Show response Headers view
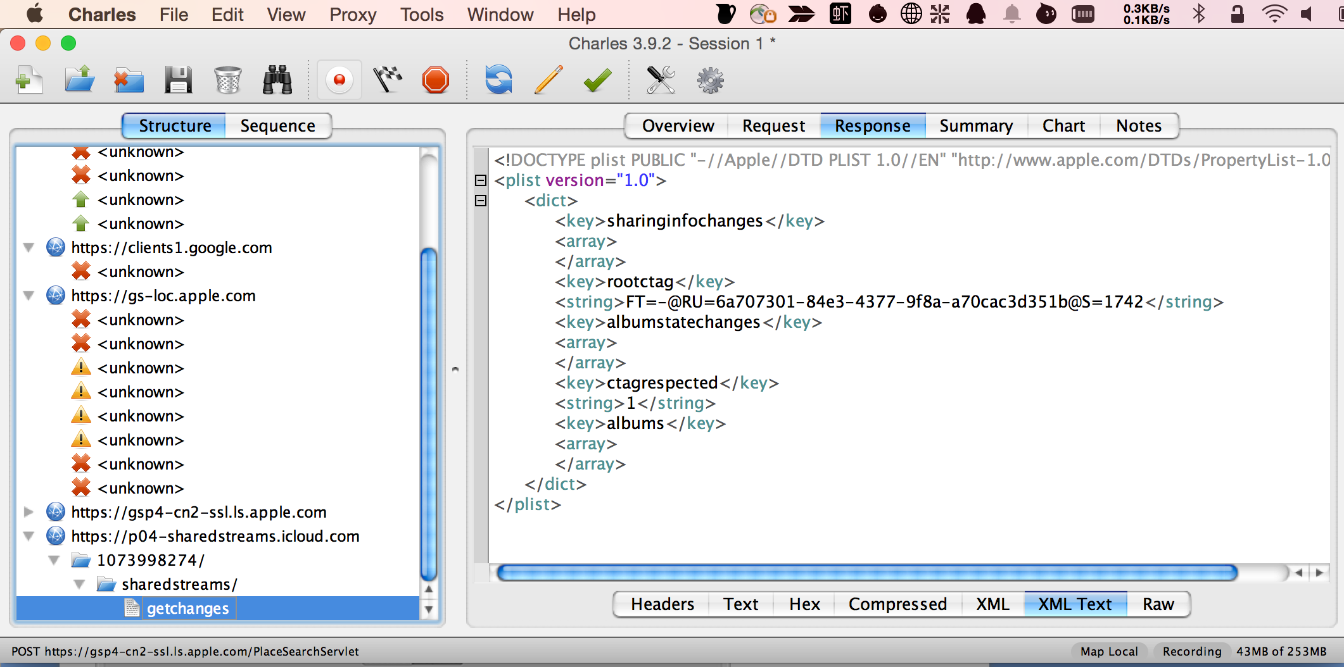The image size is (1344, 667). point(662,604)
